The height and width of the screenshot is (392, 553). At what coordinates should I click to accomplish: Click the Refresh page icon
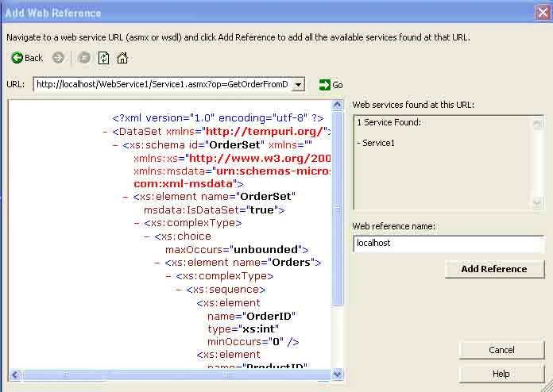pyautogui.click(x=103, y=58)
